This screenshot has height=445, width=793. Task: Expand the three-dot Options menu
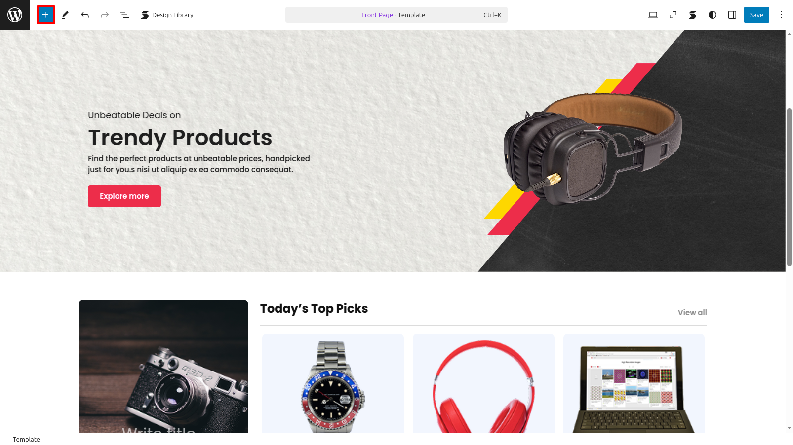click(x=781, y=15)
